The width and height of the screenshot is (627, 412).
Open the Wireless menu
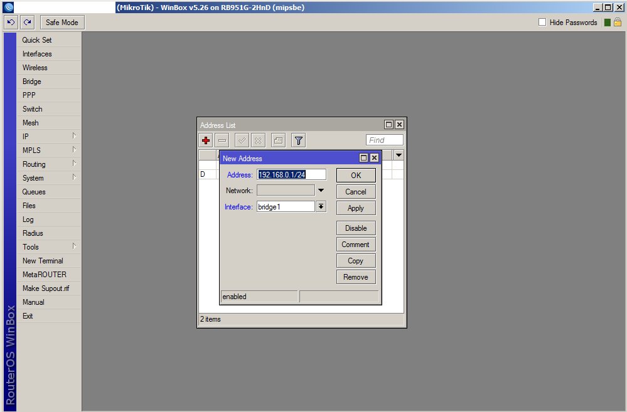click(x=49, y=68)
